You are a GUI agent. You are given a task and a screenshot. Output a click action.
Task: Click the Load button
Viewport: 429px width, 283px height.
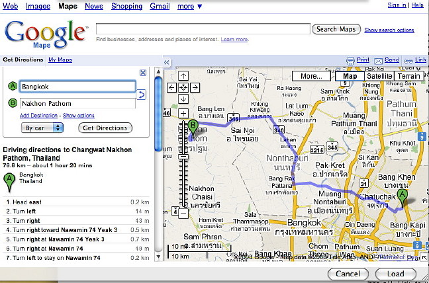click(x=396, y=274)
